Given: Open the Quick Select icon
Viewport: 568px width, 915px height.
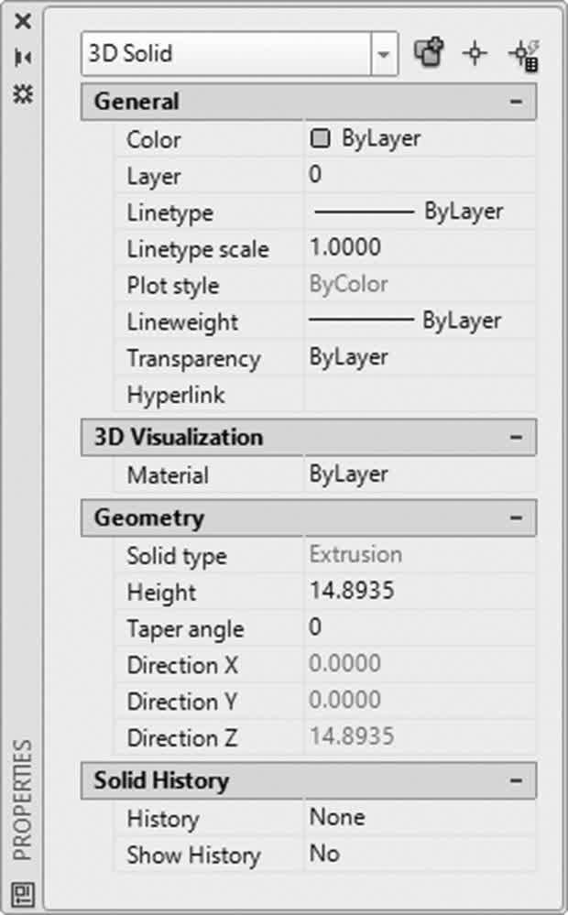Looking at the screenshot, I should [524, 56].
